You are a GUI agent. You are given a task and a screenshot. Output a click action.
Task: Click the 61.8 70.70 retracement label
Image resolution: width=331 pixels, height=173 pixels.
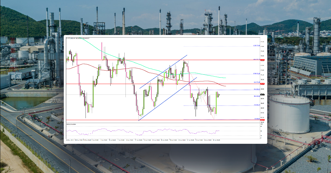point(257,82)
